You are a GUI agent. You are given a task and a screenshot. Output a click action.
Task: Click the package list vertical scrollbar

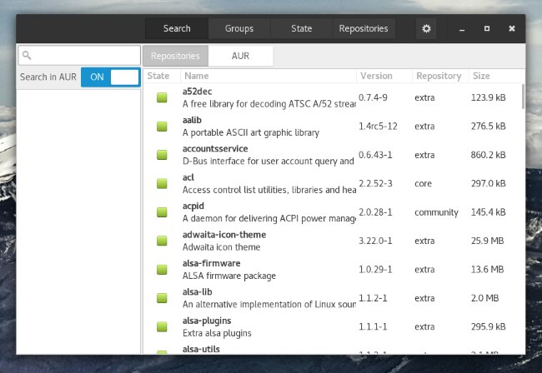point(523,97)
